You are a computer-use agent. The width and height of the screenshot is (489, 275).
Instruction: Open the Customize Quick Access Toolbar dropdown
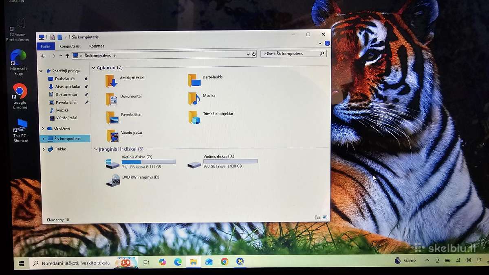point(66,37)
